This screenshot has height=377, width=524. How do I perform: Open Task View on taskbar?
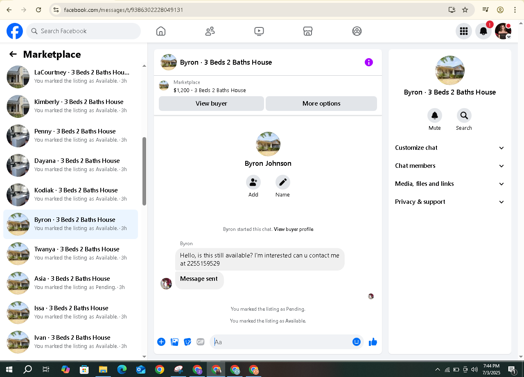[x=46, y=370]
